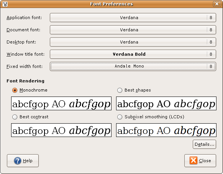Click the Best shapes font sample preview

(x=166, y=103)
